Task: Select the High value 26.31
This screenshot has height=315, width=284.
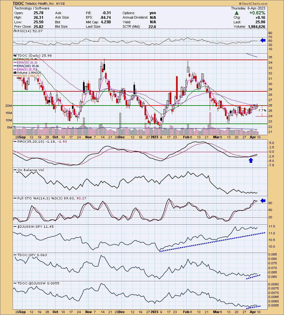Action: point(38,17)
